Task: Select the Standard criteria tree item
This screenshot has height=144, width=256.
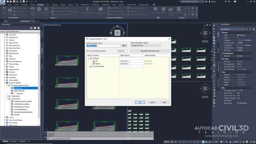Action: [x=20, y=93]
